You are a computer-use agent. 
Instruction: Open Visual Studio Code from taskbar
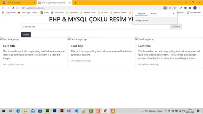(x=76, y=111)
